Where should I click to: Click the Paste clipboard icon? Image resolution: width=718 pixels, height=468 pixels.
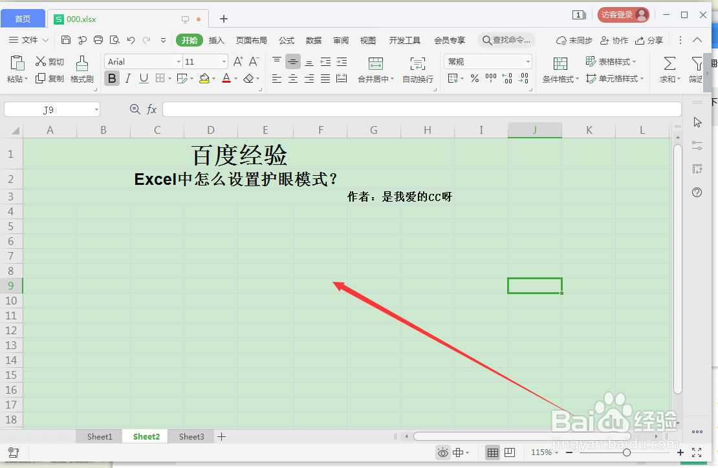(17, 63)
